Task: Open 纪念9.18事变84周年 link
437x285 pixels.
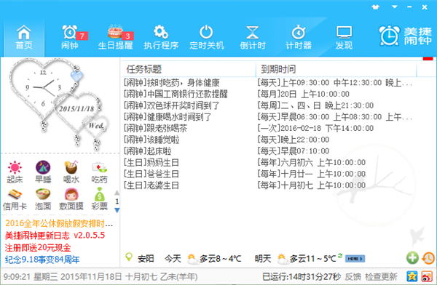Action: click(x=42, y=260)
